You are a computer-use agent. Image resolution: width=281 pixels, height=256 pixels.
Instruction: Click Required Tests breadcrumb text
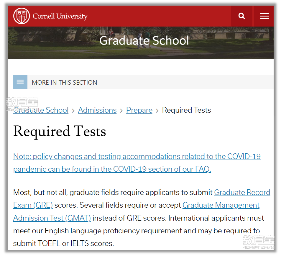(x=187, y=110)
